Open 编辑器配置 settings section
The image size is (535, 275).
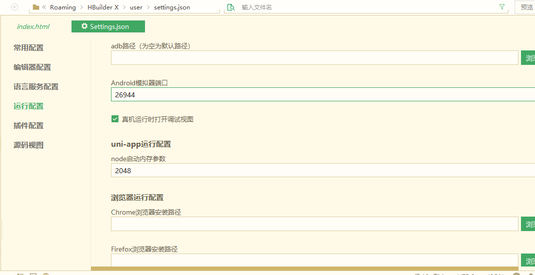tap(32, 67)
